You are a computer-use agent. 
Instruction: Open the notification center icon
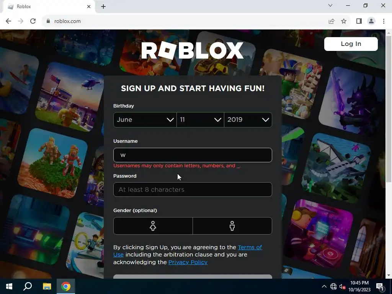click(380, 286)
